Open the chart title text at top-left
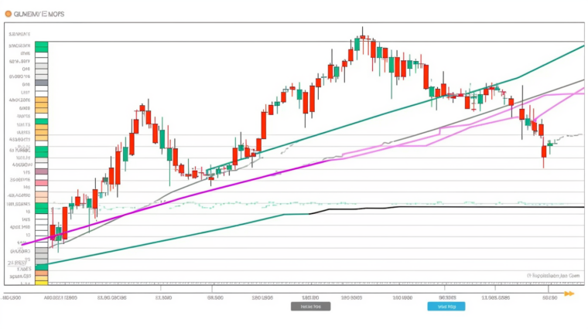The image size is (588, 329). pos(35,14)
